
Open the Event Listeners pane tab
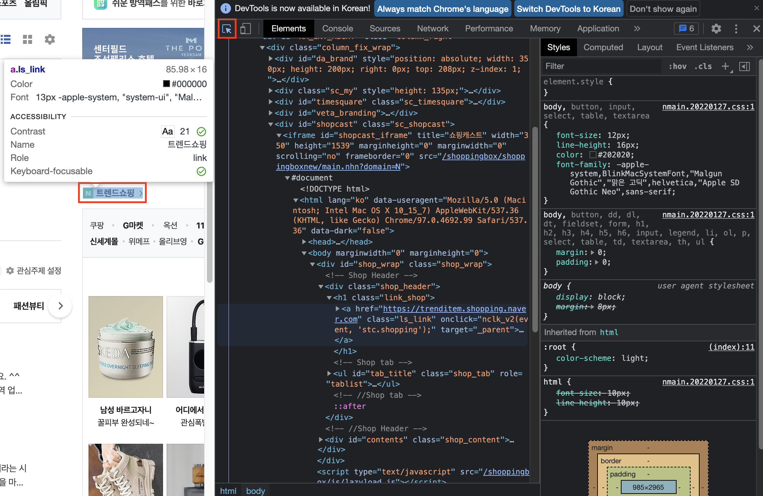[x=705, y=47]
